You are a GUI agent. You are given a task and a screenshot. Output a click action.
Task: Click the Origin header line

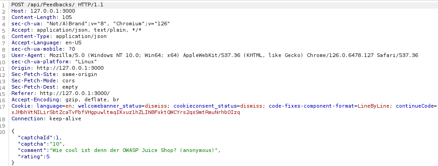[x=58, y=68]
